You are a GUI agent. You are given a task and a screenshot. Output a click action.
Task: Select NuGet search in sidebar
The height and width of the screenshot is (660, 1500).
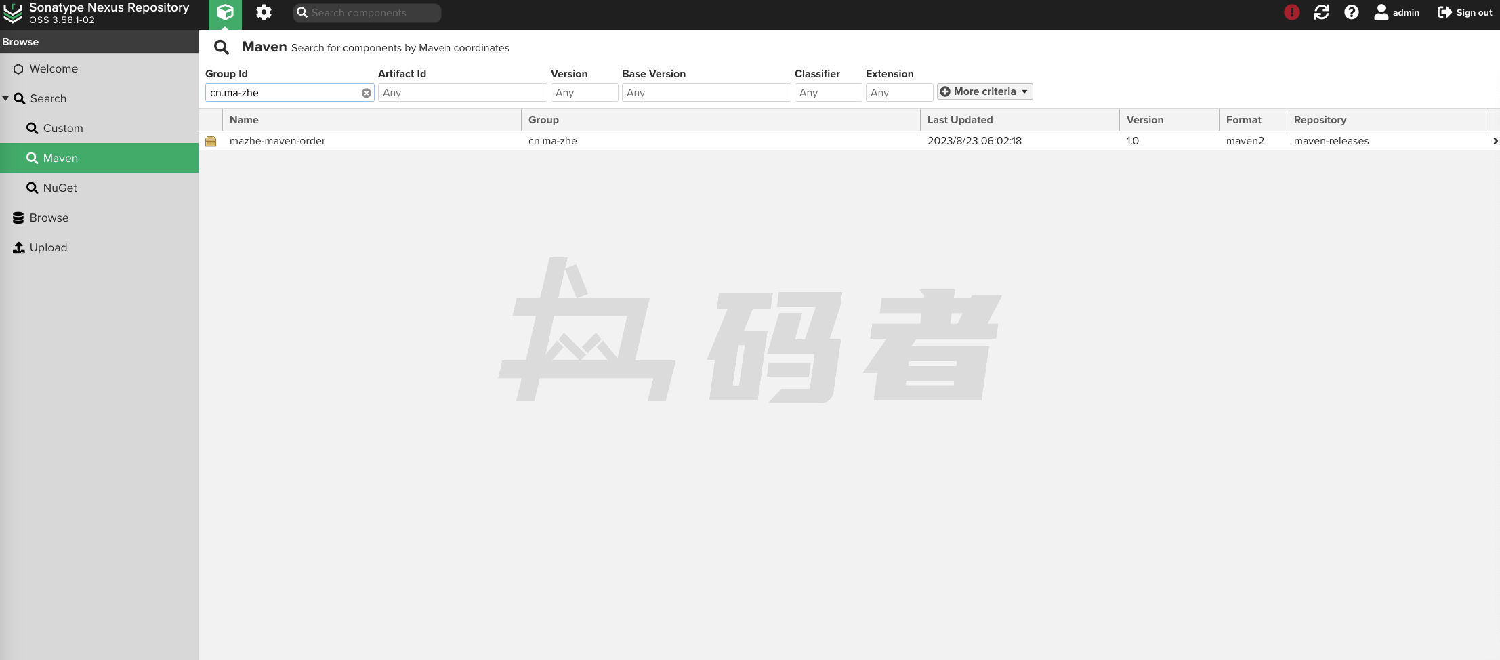(60, 188)
